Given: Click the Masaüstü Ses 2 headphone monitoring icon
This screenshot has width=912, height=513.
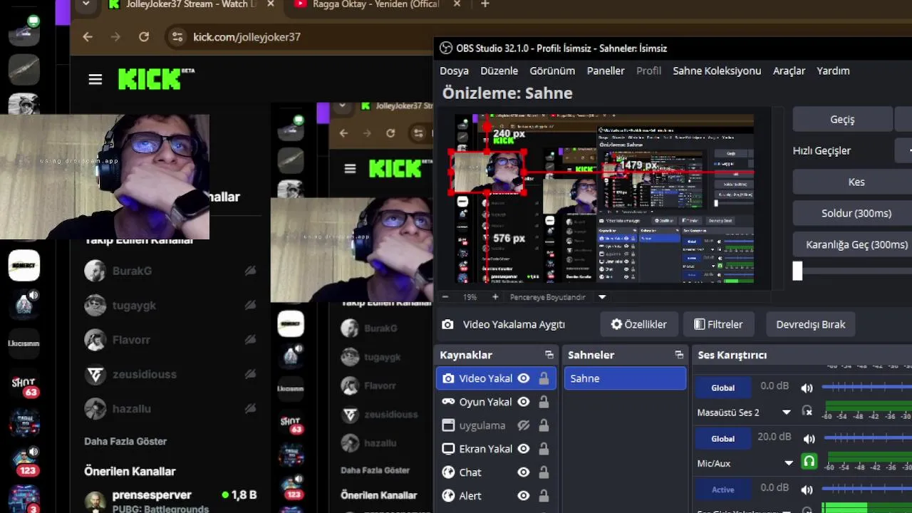Looking at the screenshot, I should [807, 411].
